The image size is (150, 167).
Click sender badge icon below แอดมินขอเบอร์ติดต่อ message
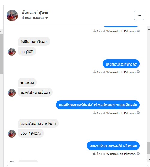(104, 113)
